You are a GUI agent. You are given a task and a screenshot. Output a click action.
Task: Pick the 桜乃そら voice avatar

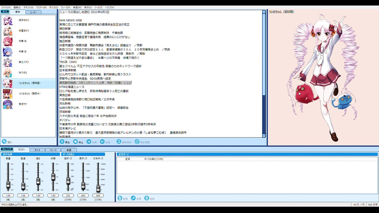point(8,73)
